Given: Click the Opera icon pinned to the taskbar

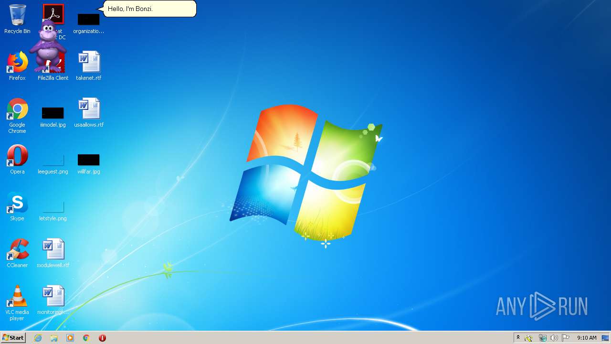Looking at the screenshot, I should (102, 338).
